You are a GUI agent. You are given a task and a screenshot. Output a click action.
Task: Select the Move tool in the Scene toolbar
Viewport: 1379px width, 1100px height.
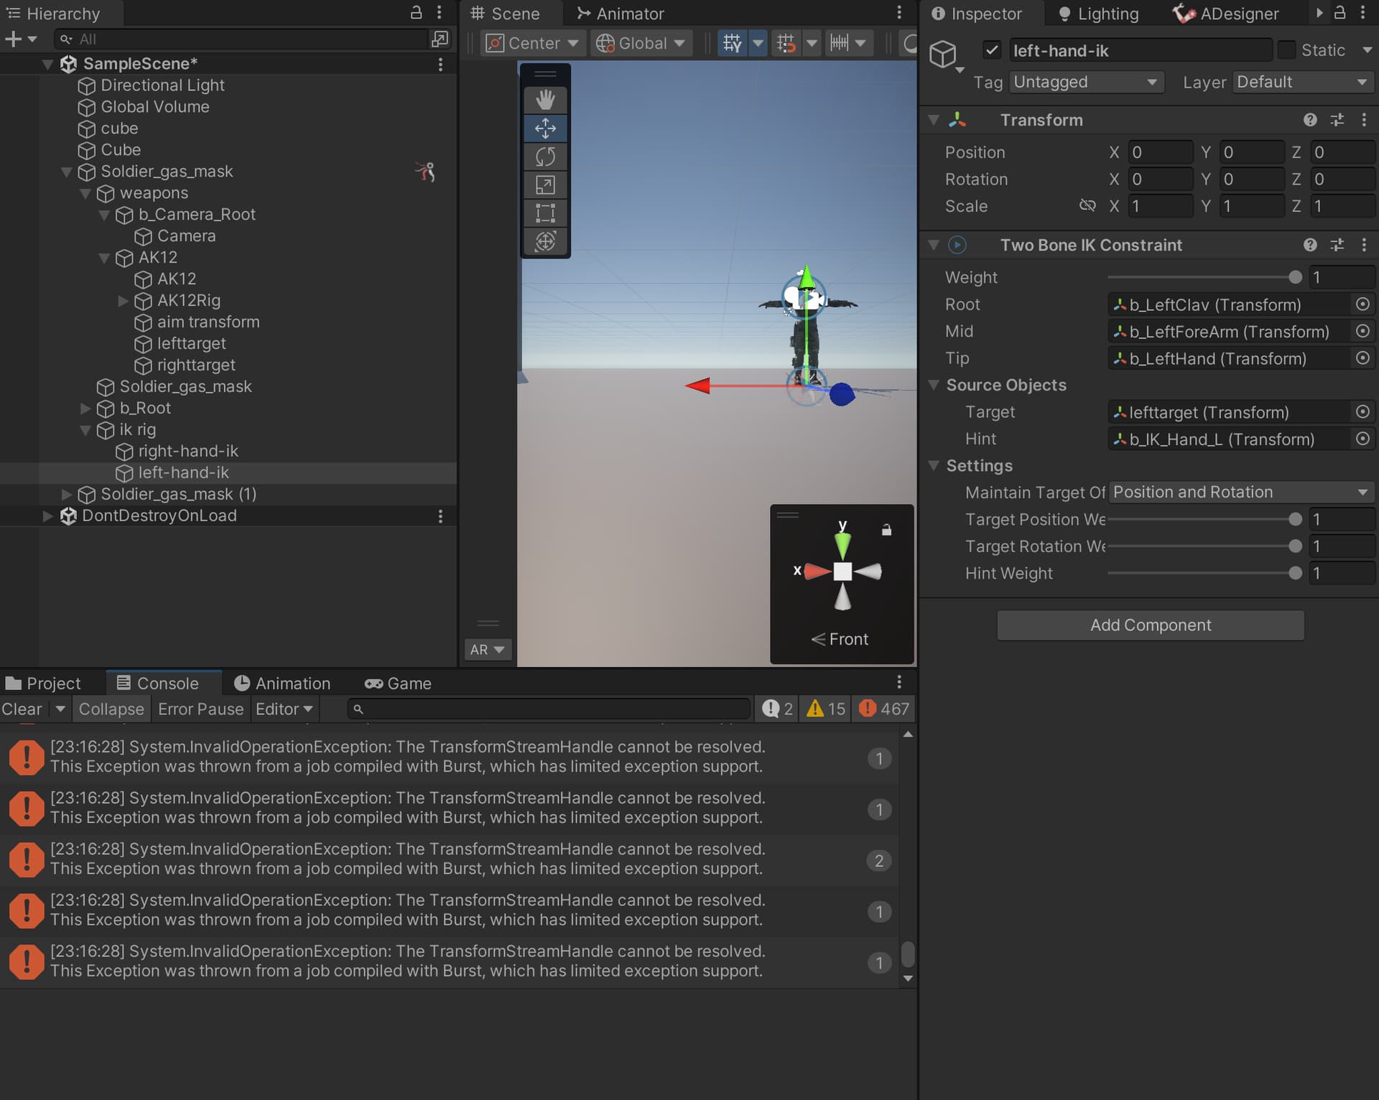[545, 129]
